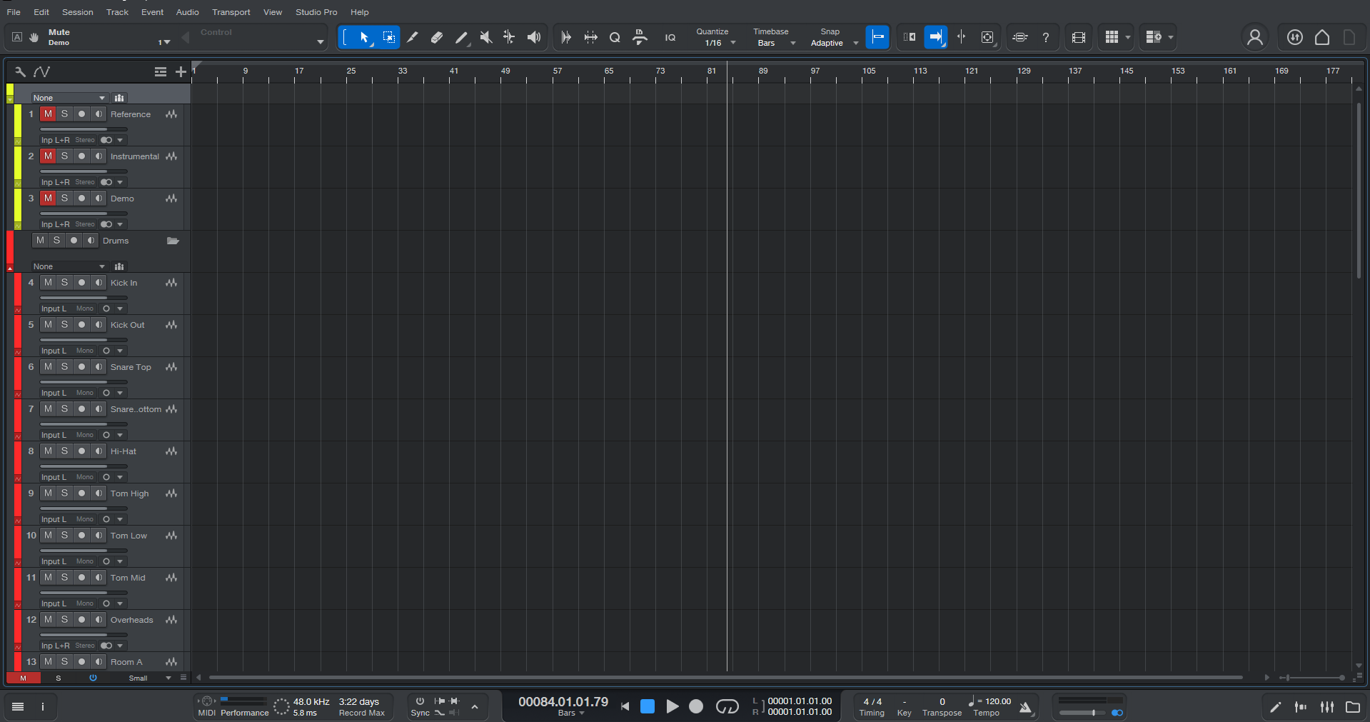
Task: Pick the Listen tool
Action: (533, 37)
